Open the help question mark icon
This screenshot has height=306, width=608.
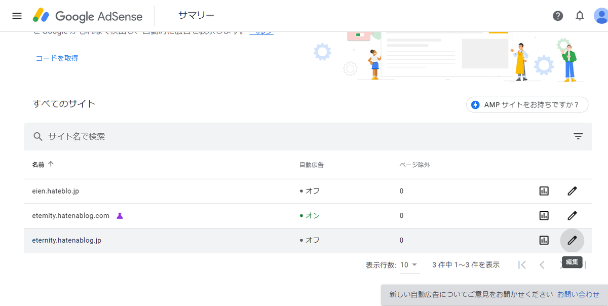coord(558,16)
